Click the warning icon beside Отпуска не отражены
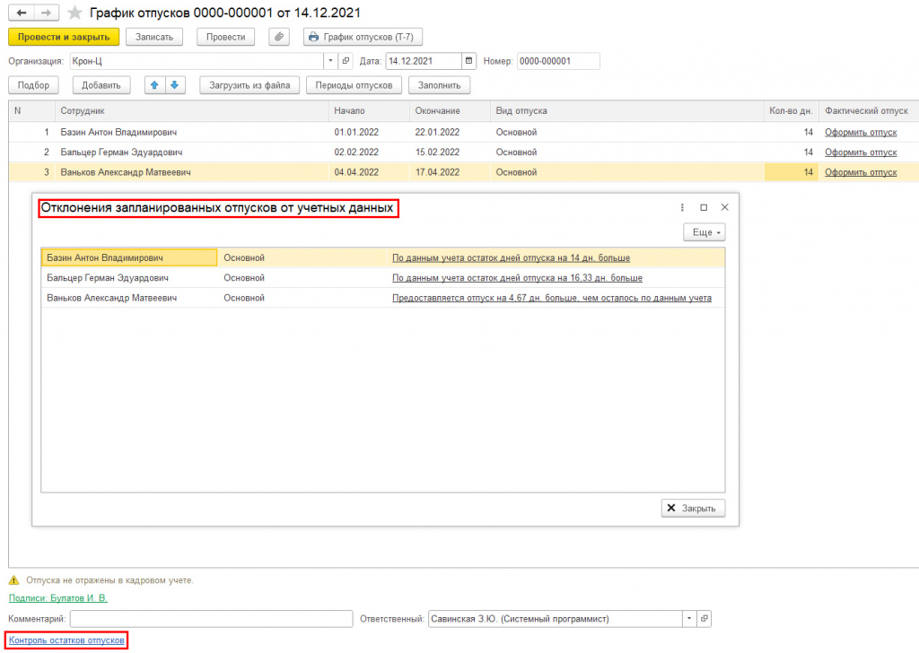 (14, 580)
